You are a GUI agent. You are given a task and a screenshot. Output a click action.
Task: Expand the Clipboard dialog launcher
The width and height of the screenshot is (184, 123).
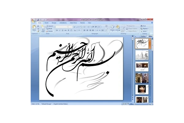pos(39,34)
